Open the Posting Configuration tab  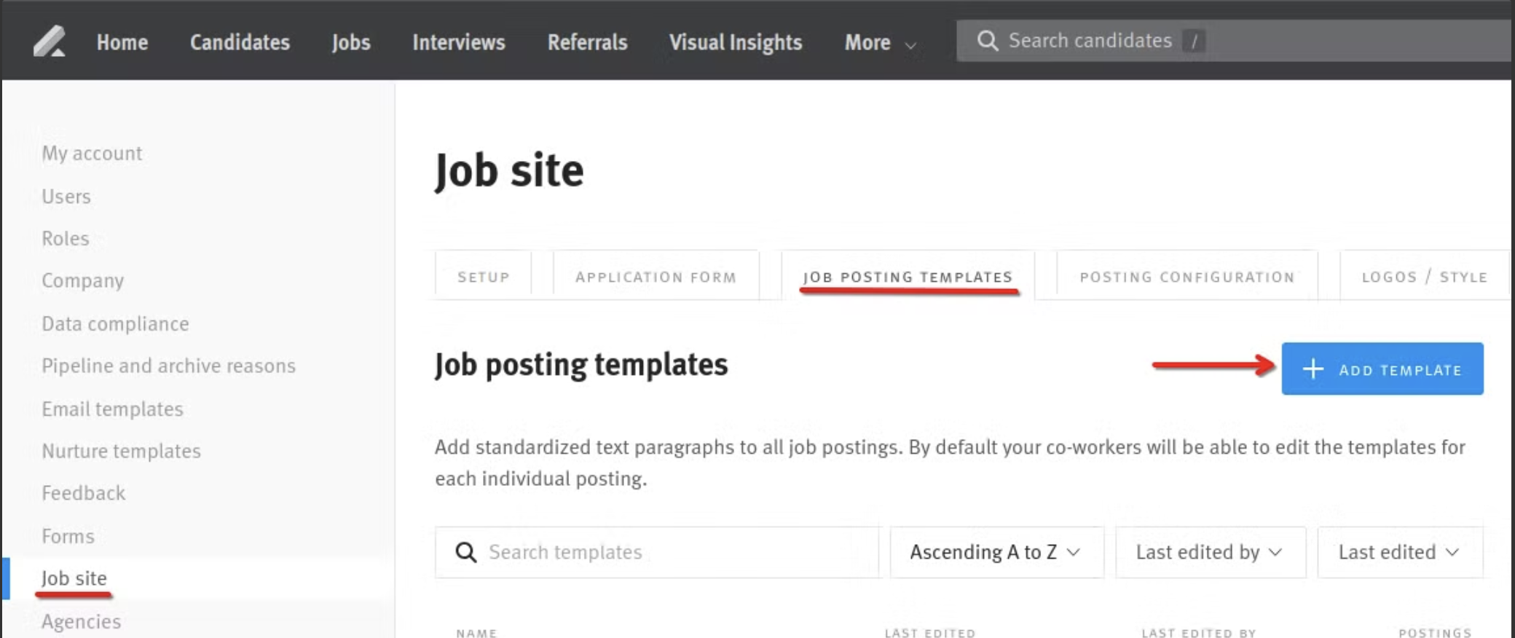(x=1187, y=276)
